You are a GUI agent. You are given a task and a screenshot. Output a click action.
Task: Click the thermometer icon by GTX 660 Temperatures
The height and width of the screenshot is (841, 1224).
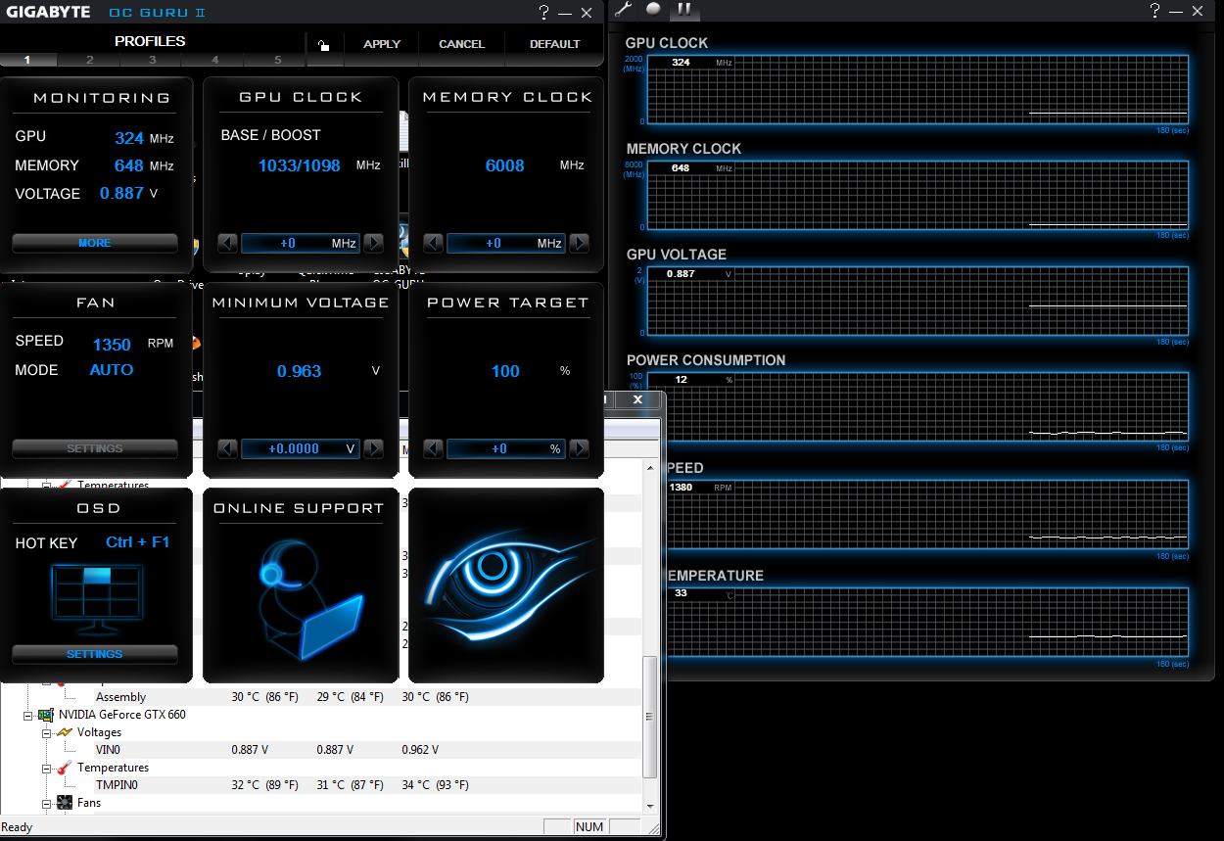65,768
